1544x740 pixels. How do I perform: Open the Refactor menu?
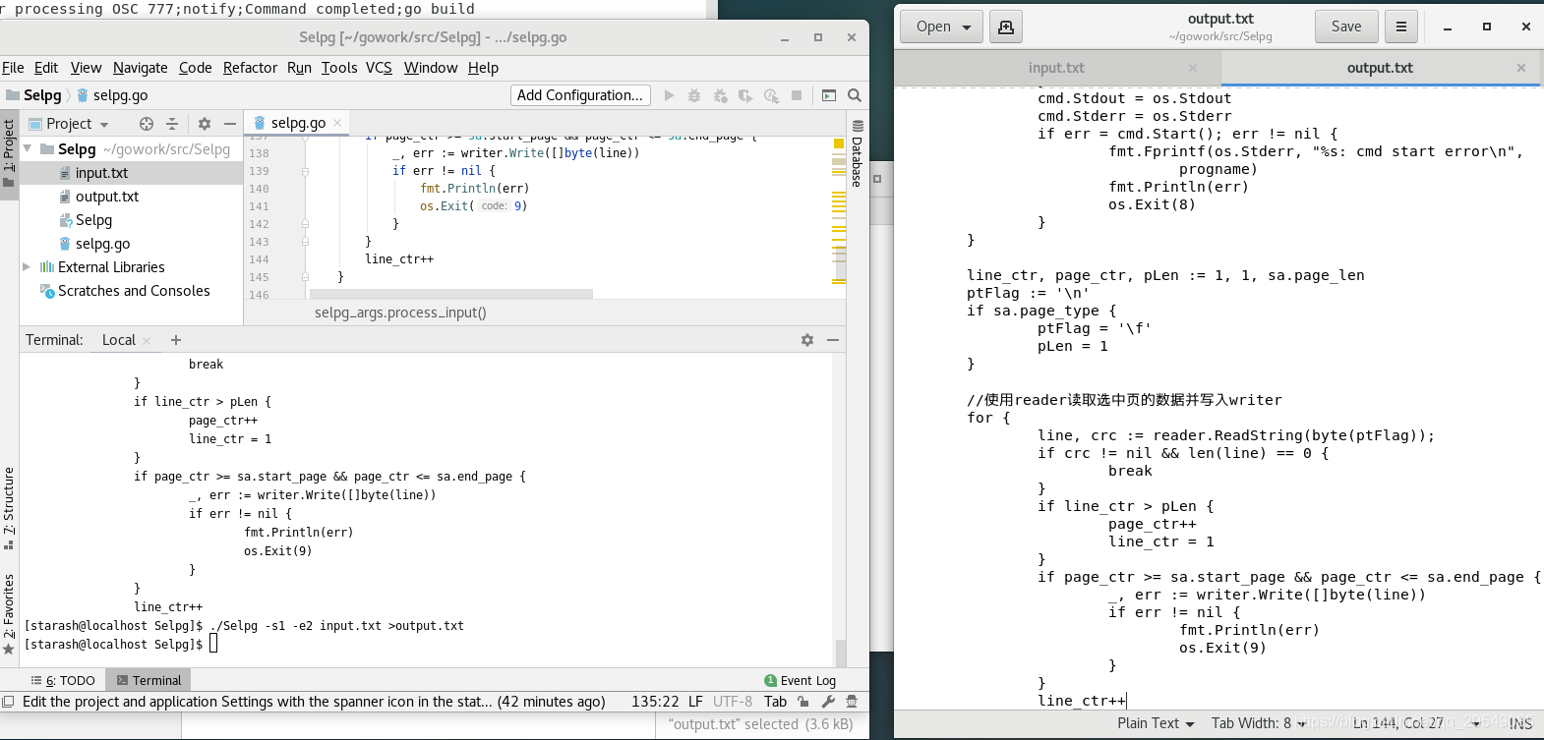250,68
